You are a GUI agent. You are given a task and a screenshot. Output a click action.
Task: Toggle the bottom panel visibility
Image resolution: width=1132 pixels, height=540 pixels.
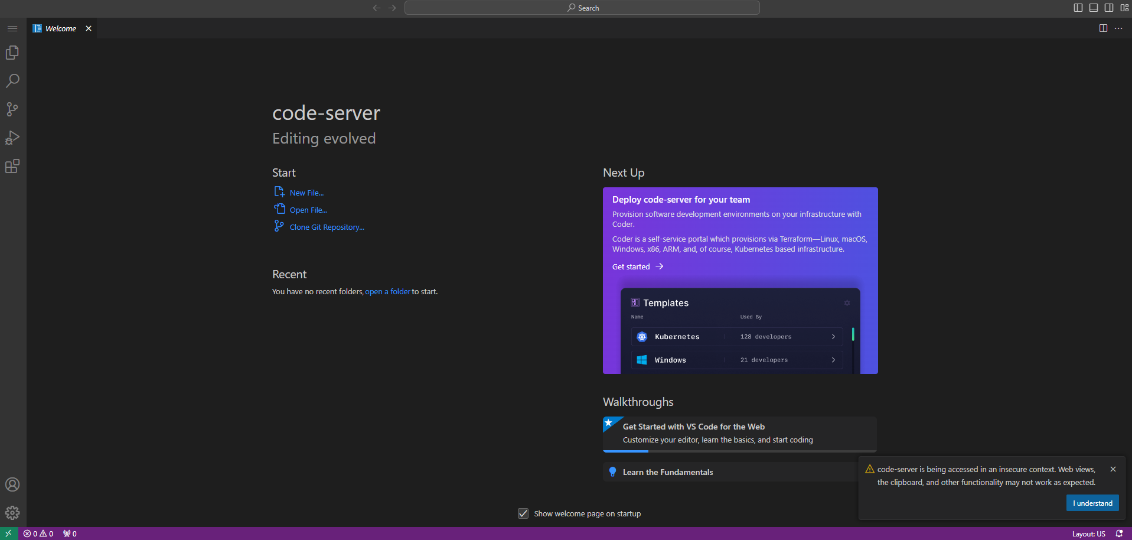[1094, 8]
